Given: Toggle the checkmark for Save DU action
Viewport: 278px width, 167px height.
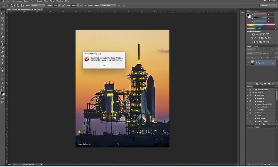Looking at the screenshot, I should pos(247,113).
